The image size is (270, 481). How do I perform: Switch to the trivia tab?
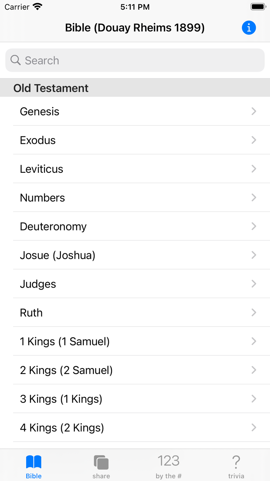[236, 466]
